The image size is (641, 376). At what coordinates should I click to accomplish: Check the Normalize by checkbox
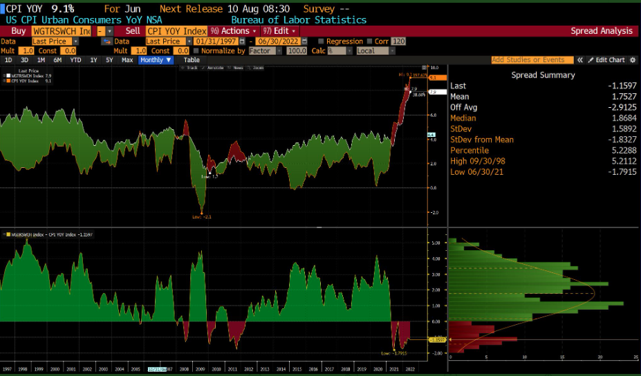[x=197, y=51]
